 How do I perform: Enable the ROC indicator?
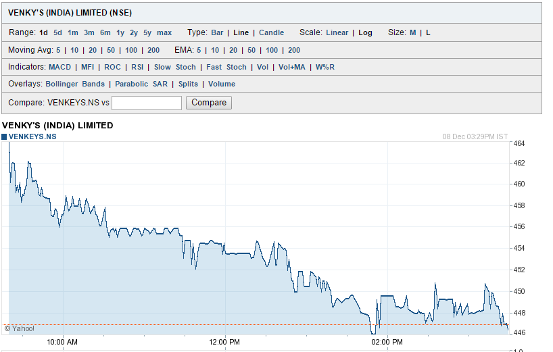pos(112,68)
